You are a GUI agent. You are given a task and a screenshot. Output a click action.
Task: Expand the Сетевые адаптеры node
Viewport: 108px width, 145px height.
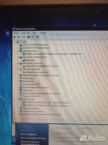18,108
